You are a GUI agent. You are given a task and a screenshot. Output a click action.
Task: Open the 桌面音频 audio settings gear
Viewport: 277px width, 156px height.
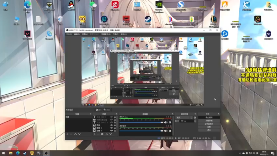point(170,131)
